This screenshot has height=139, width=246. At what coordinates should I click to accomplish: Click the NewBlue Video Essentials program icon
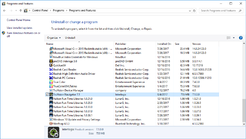51,57
